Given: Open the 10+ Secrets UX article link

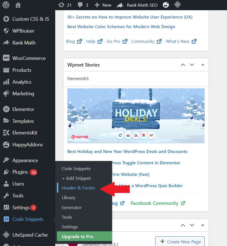Looking at the screenshot, I should [130, 17].
